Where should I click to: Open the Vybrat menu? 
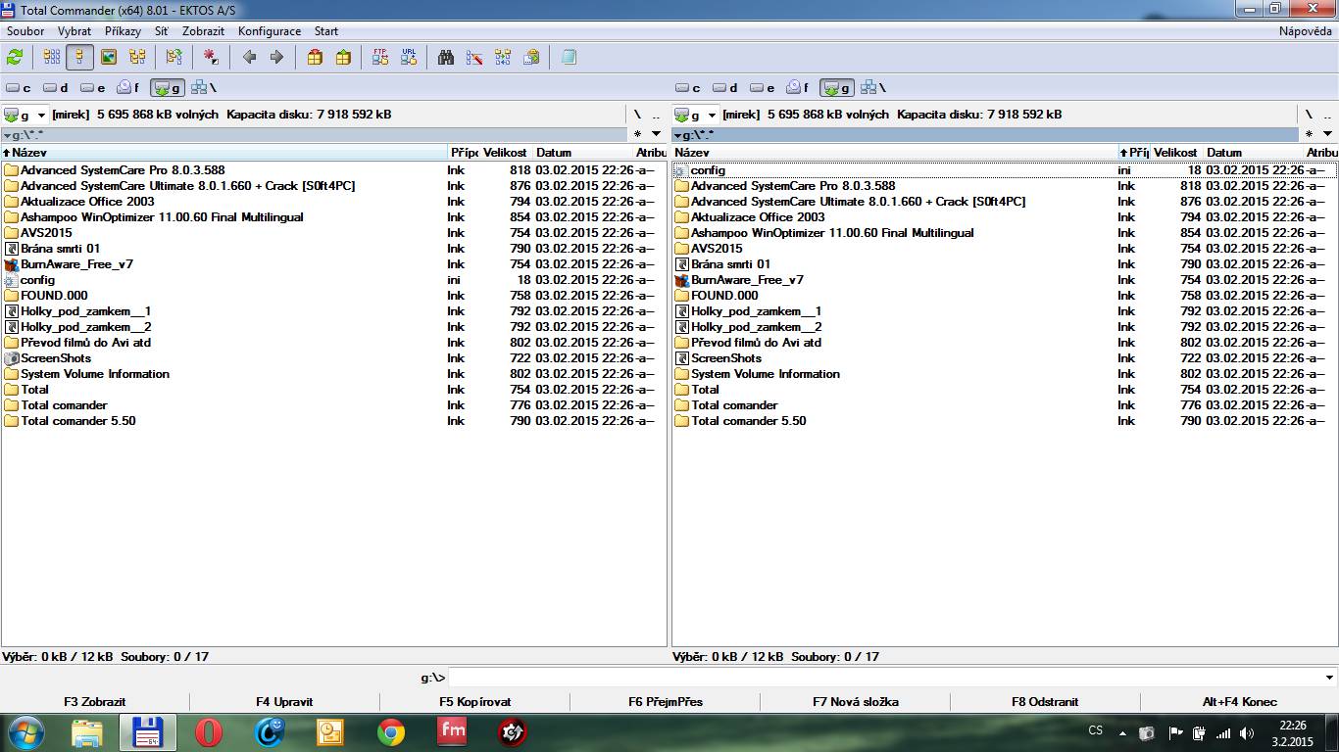tap(74, 31)
